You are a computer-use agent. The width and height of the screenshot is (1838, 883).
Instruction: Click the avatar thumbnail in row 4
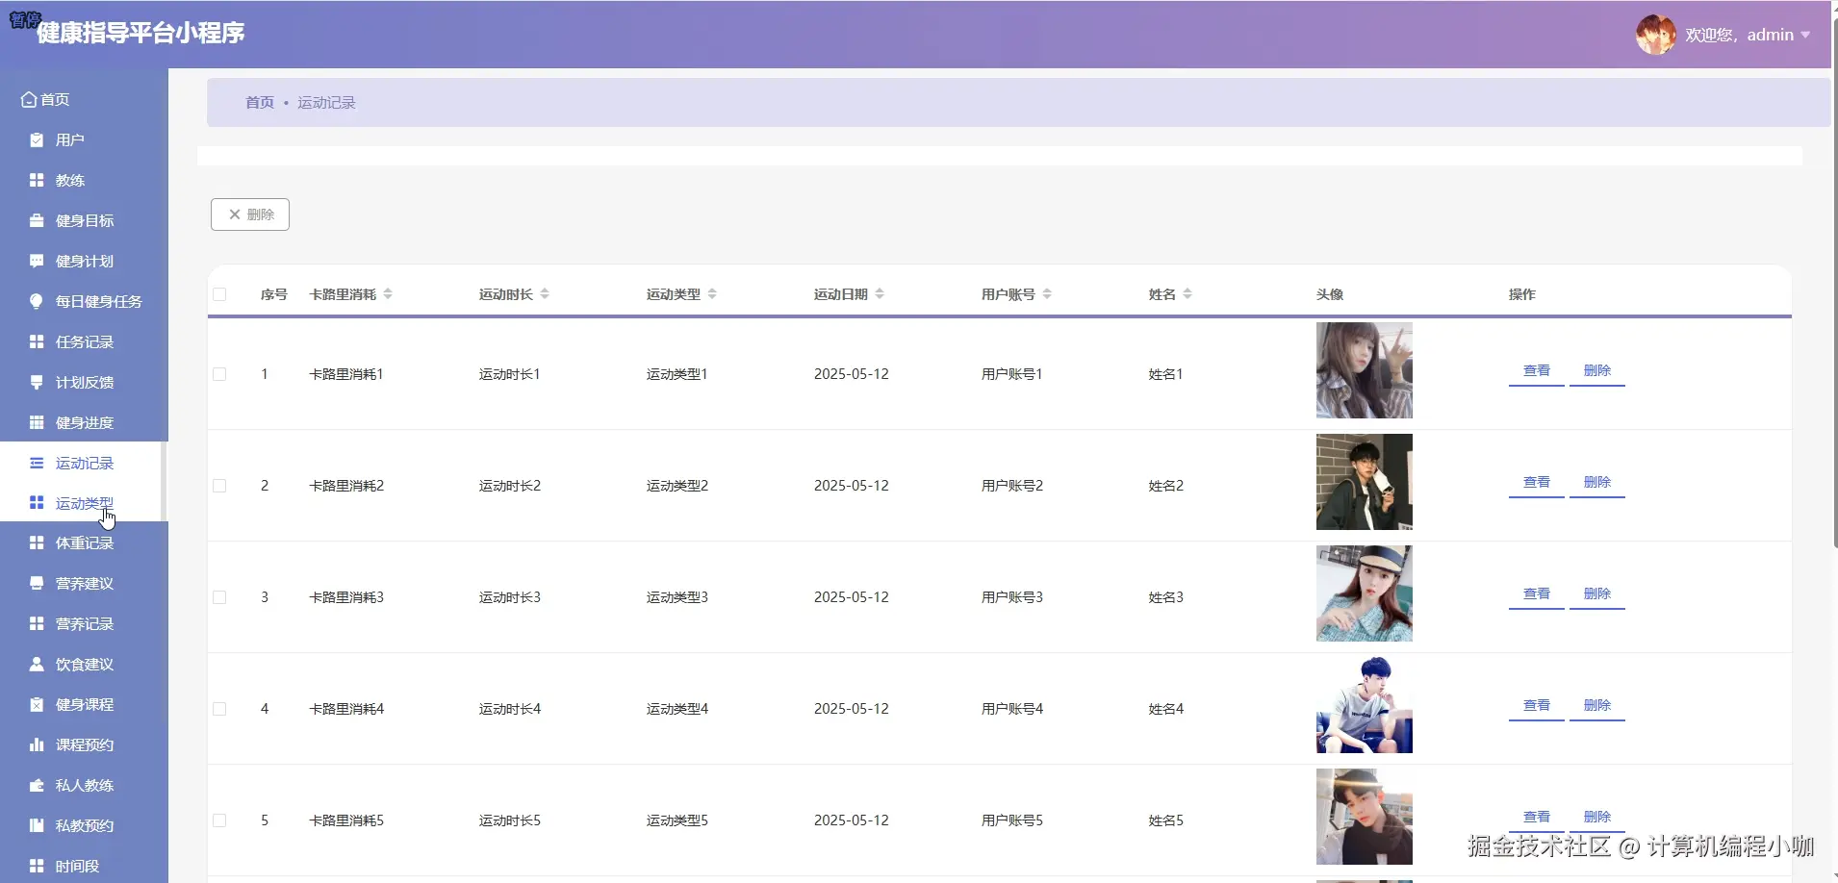click(1365, 705)
